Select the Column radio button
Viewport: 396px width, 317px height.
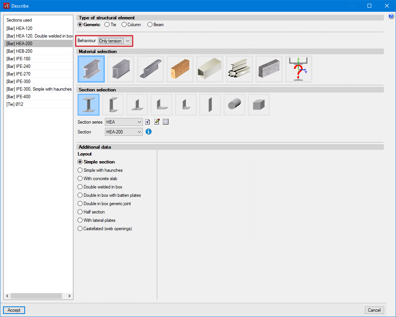(124, 25)
